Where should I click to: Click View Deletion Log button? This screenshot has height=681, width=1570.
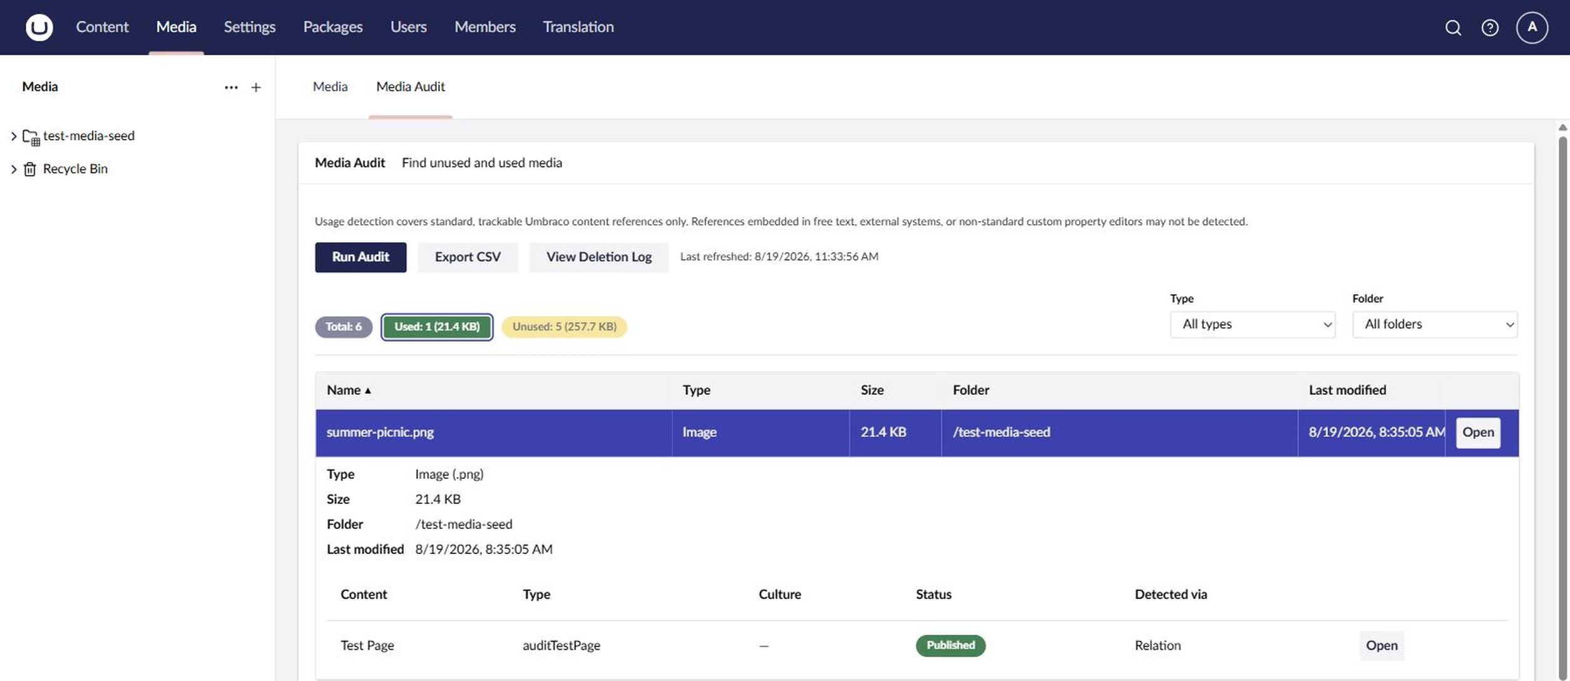pyautogui.click(x=598, y=257)
